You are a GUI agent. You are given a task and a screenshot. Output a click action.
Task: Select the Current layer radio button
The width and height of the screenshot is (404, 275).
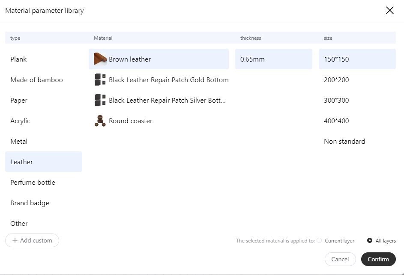[319, 240]
